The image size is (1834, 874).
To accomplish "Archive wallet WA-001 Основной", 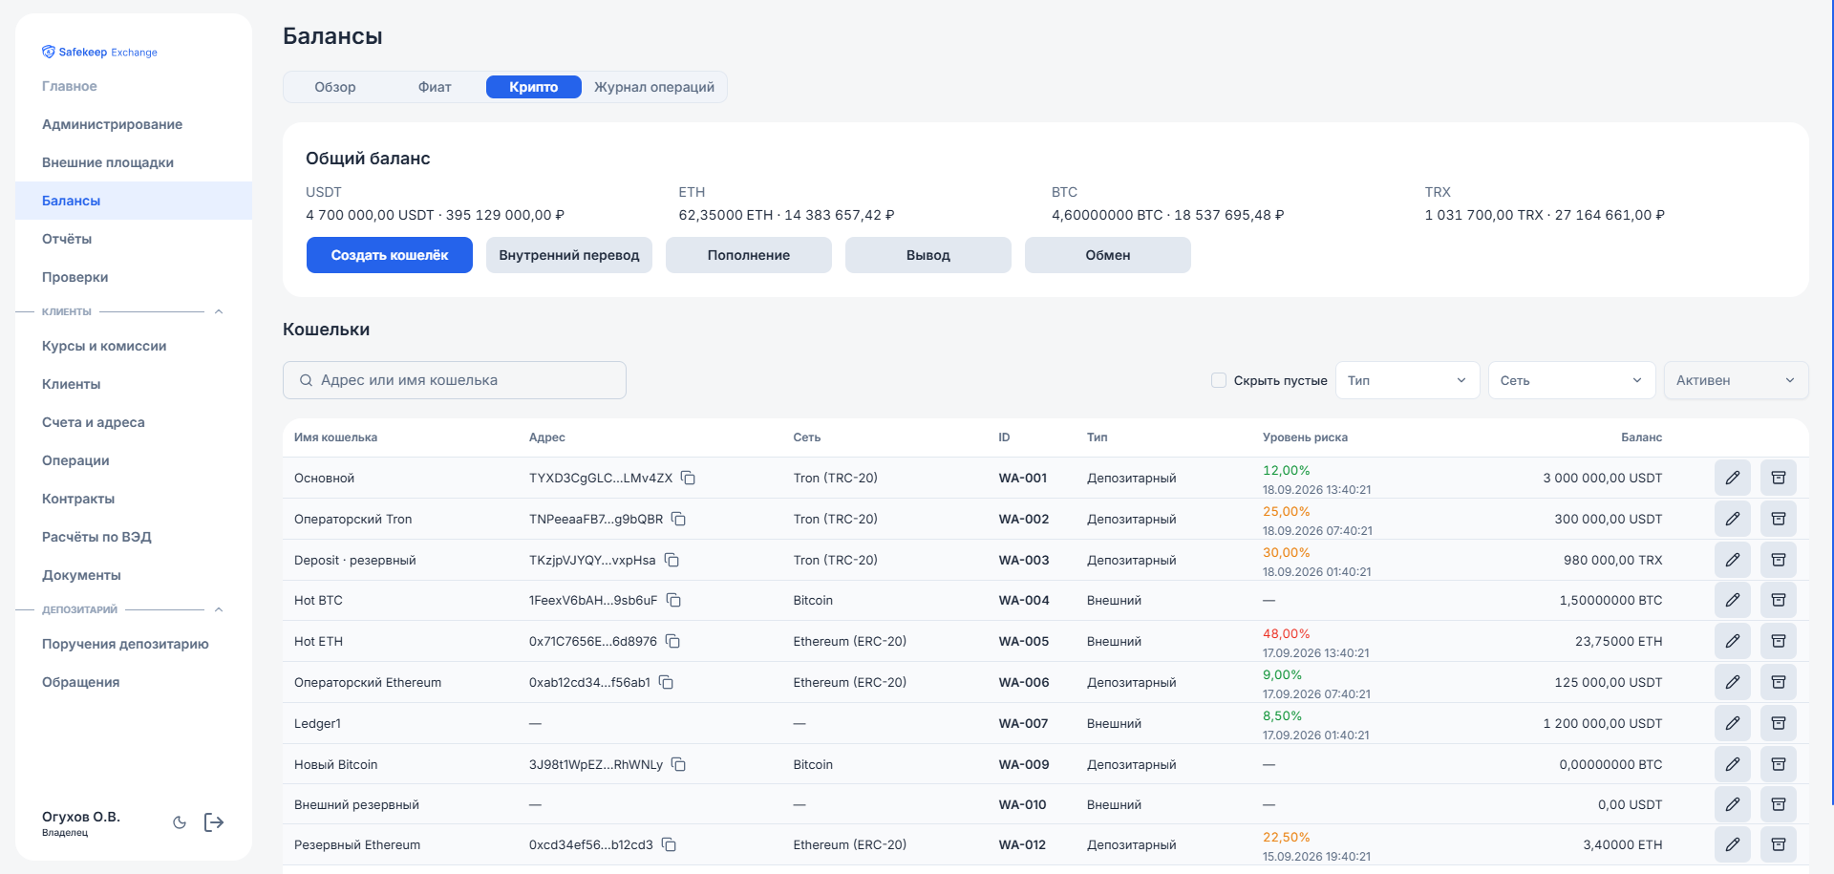I will [x=1779, y=478].
